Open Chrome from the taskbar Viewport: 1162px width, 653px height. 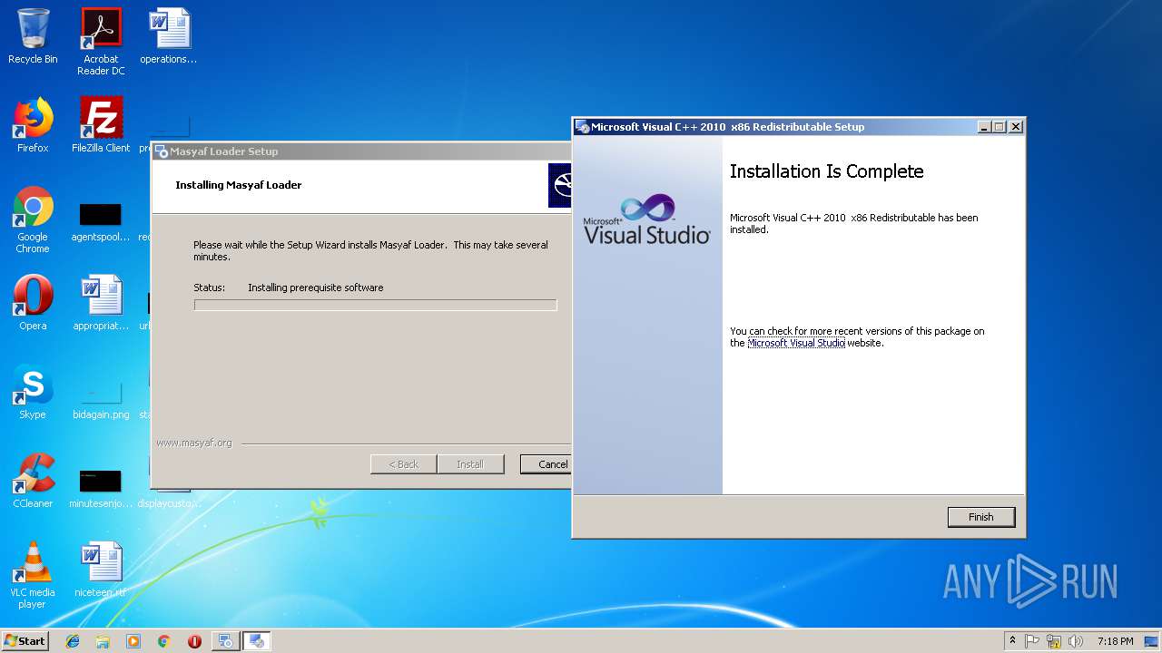coord(163,641)
